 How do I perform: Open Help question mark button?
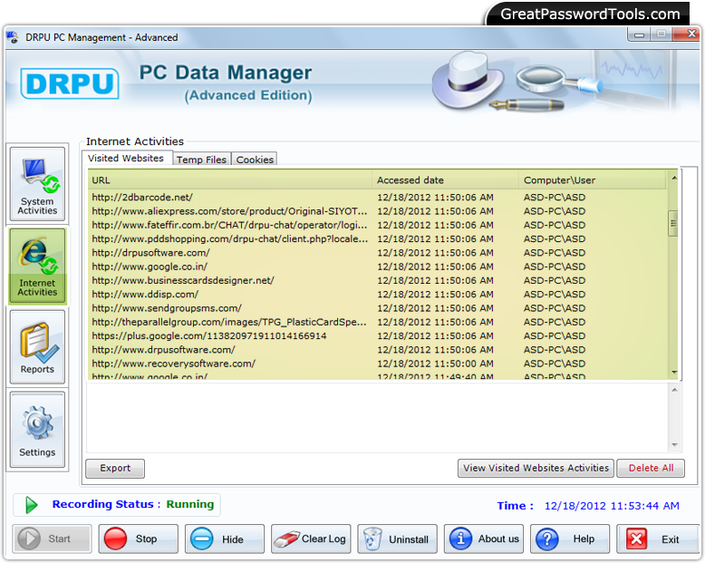pyautogui.click(x=570, y=539)
